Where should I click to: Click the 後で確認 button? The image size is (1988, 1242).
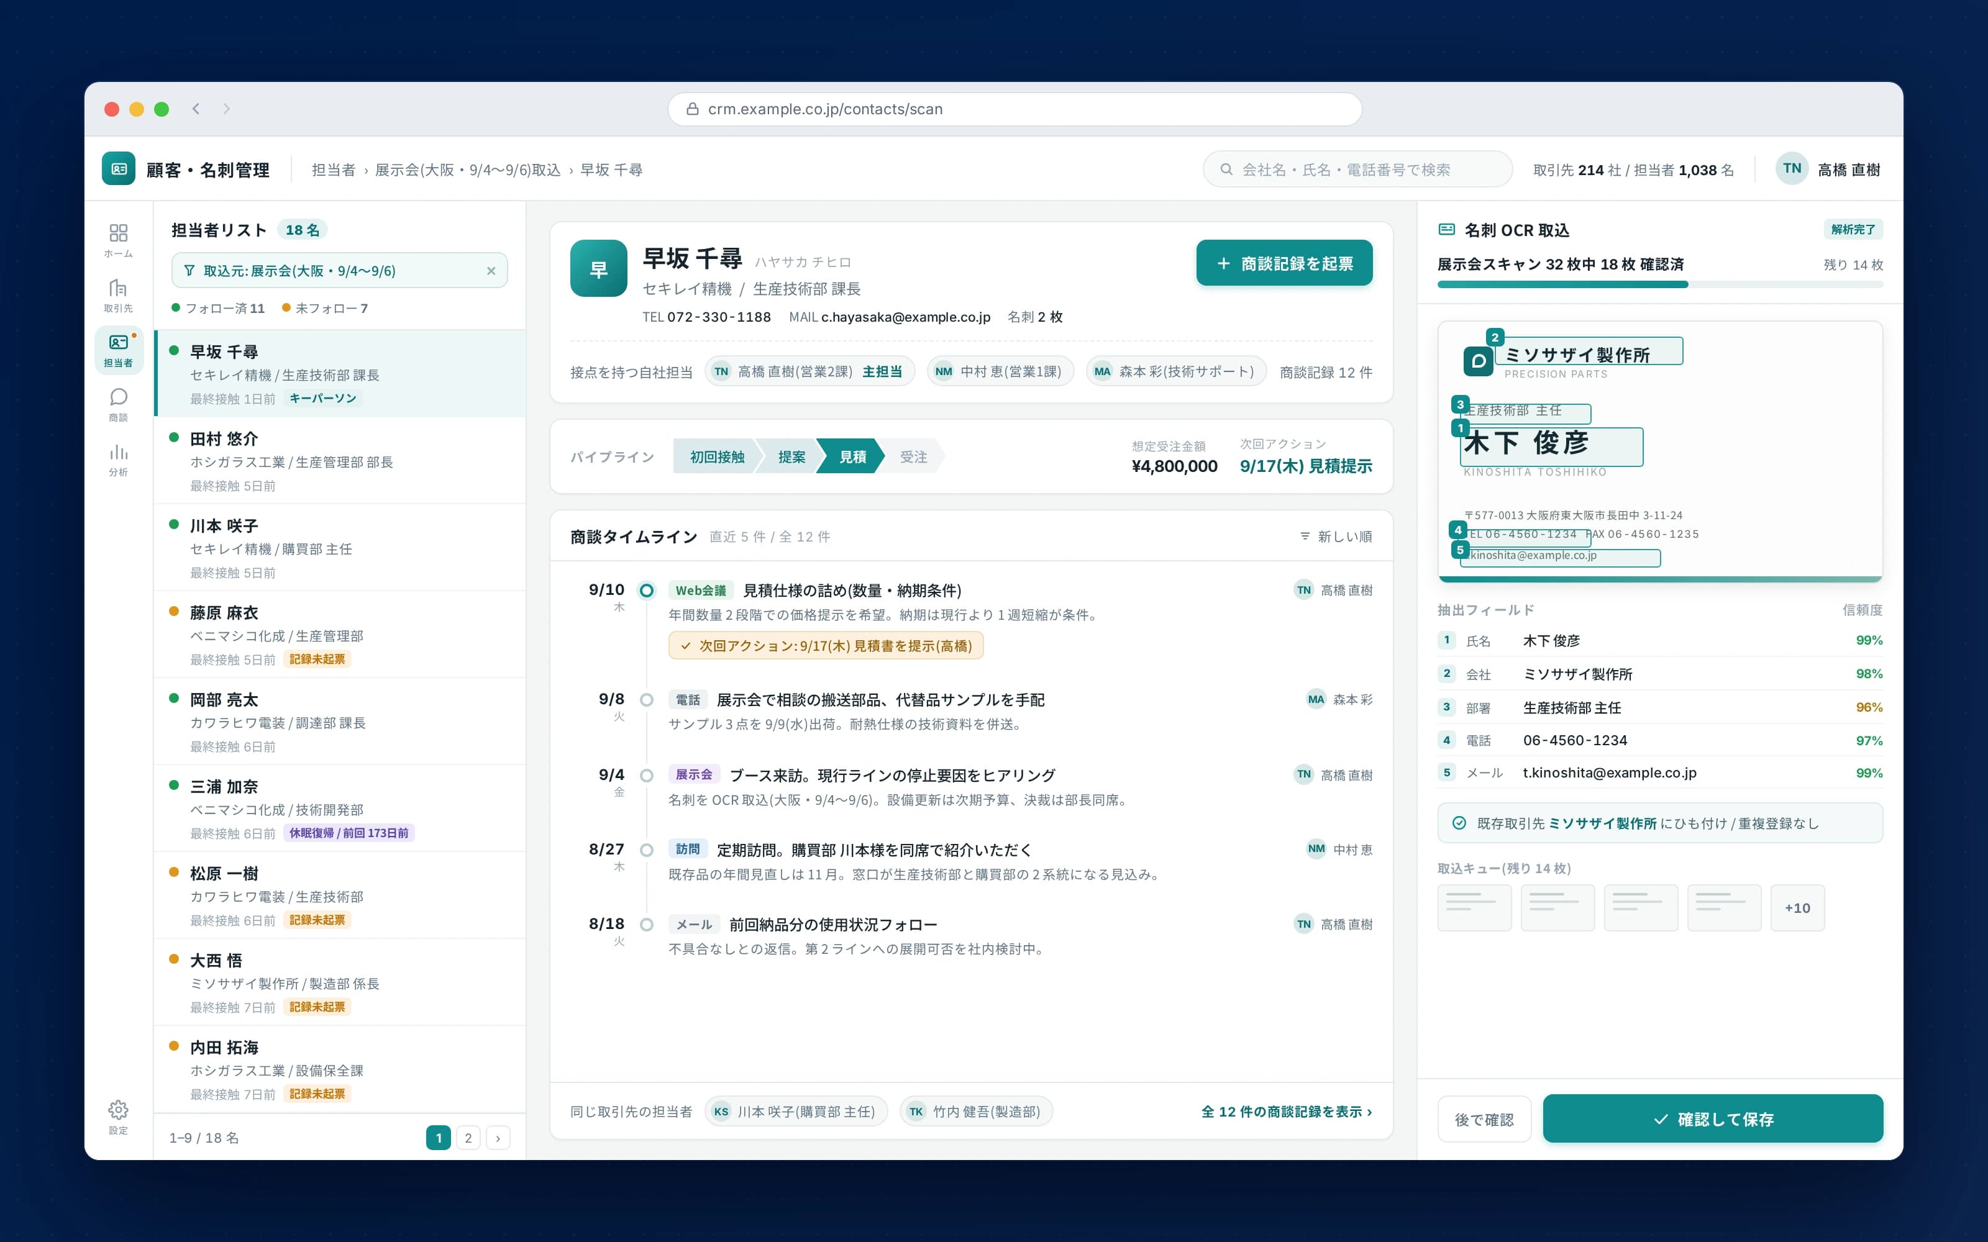pos(1484,1119)
